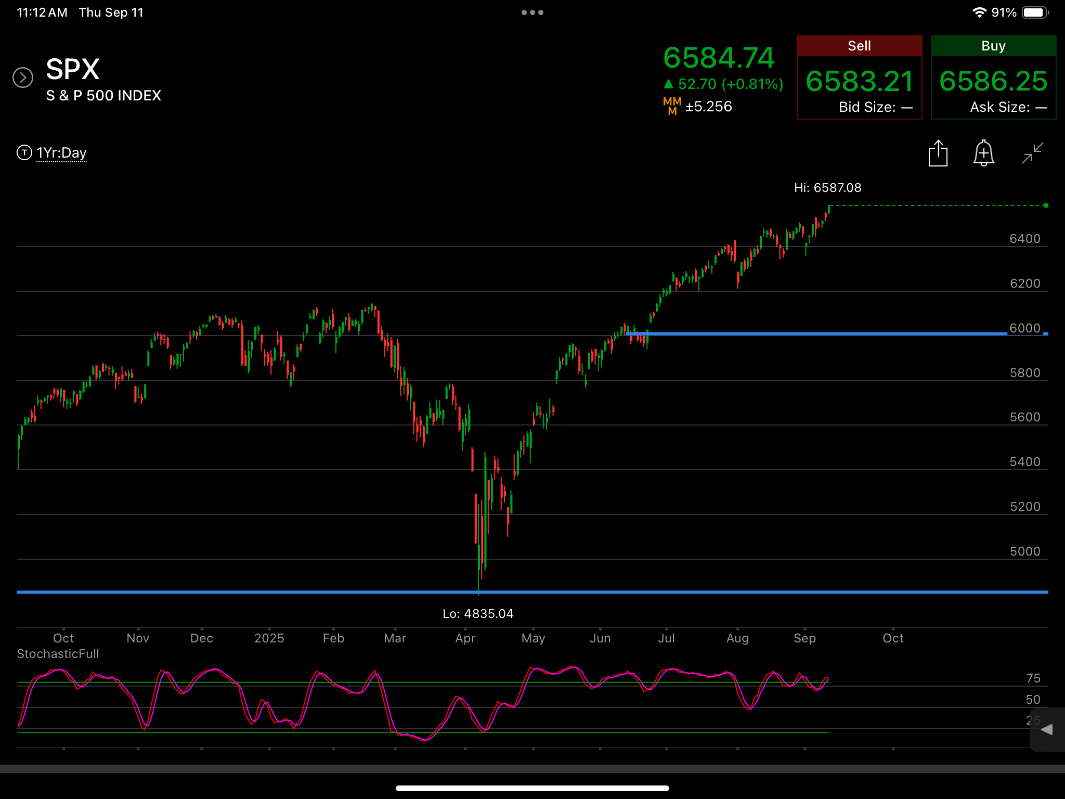Tap the Hi: 6587.08 label
This screenshot has width=1065, height=799.
coord(827,188)
